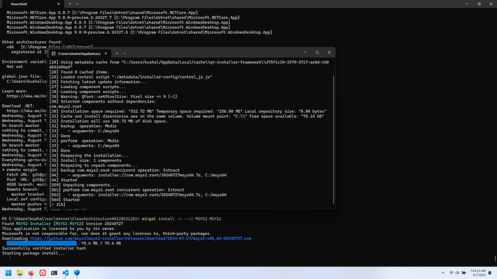This screenshot has height=279, width=497.
Task: Restore down the PowerShell back window
Action: 479,4
